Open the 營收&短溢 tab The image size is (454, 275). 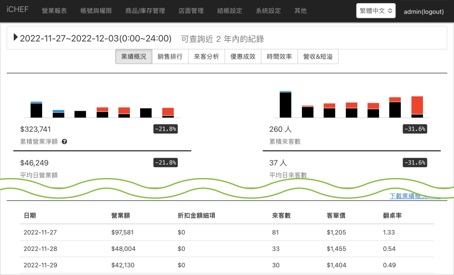(318, 57)
